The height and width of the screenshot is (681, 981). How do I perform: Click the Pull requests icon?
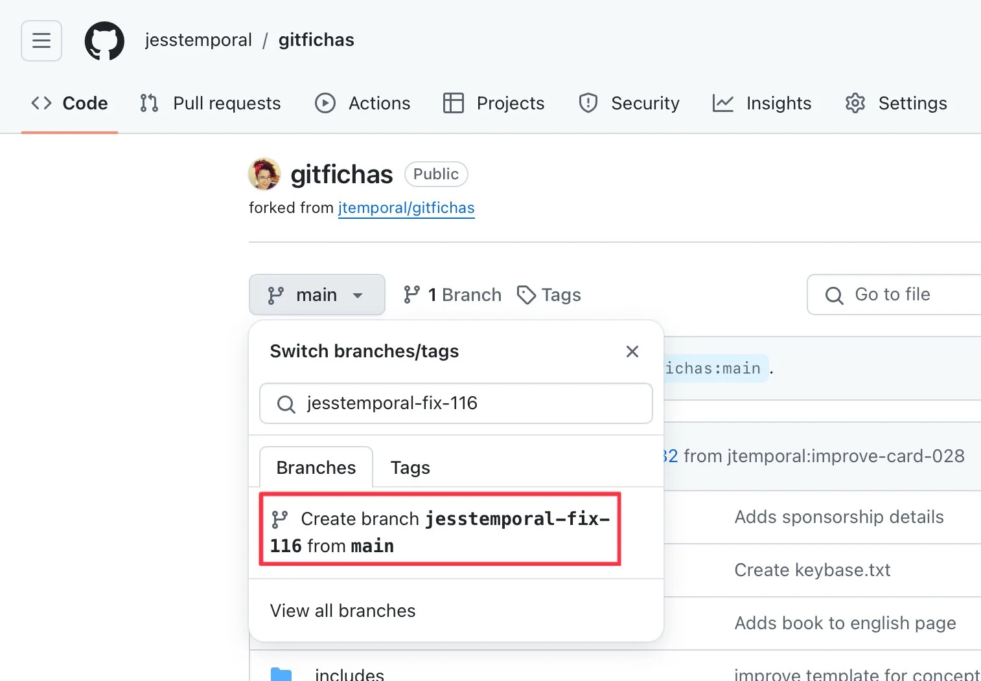[149, 103]
